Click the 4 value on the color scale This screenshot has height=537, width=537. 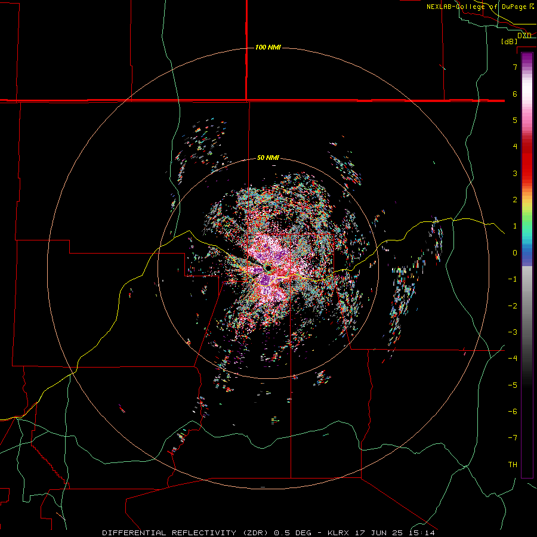(x=515, y=147)
